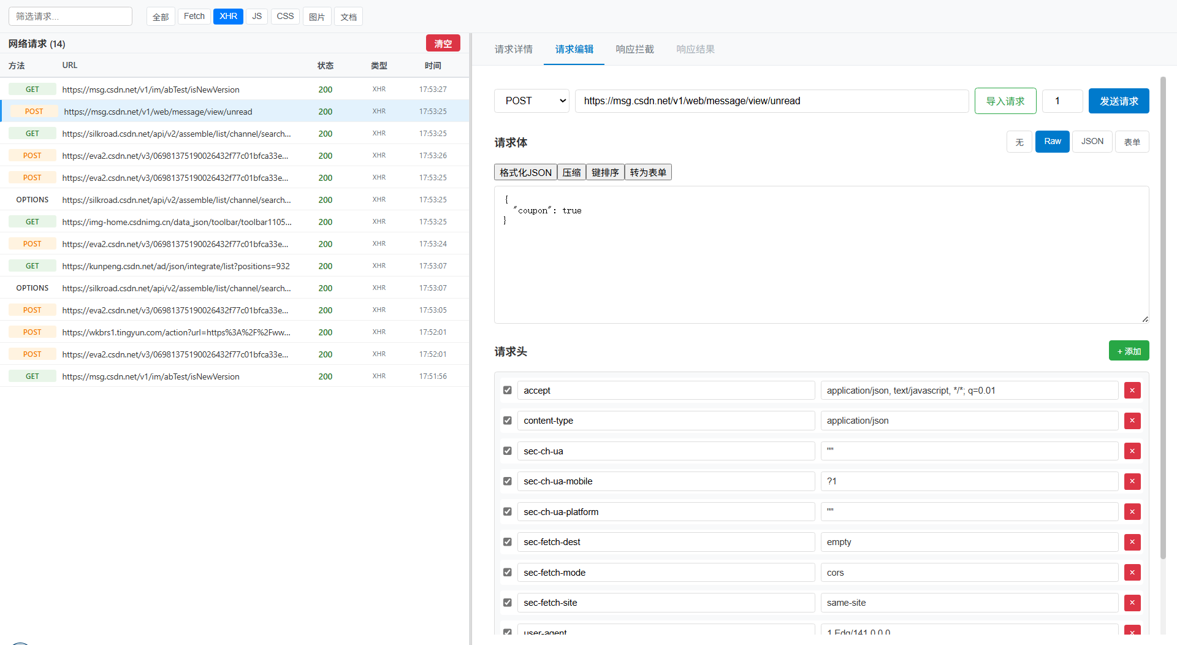Select the GET img-home.csdnimg.cn toolbar request
Image resolution: width=1177 pixels, height=645 pixels.
pyautogui.click(x=235, y=222)
